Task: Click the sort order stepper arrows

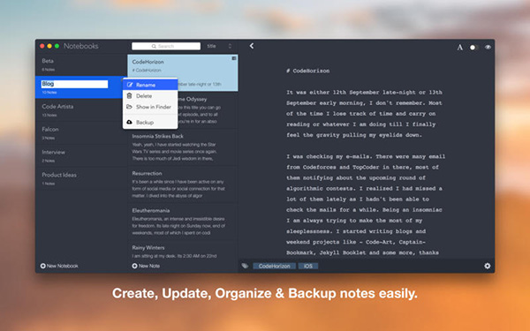Action: (231, 46)
